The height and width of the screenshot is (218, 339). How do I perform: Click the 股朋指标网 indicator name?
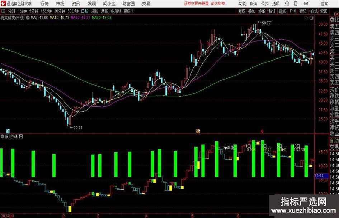[14, 136]
